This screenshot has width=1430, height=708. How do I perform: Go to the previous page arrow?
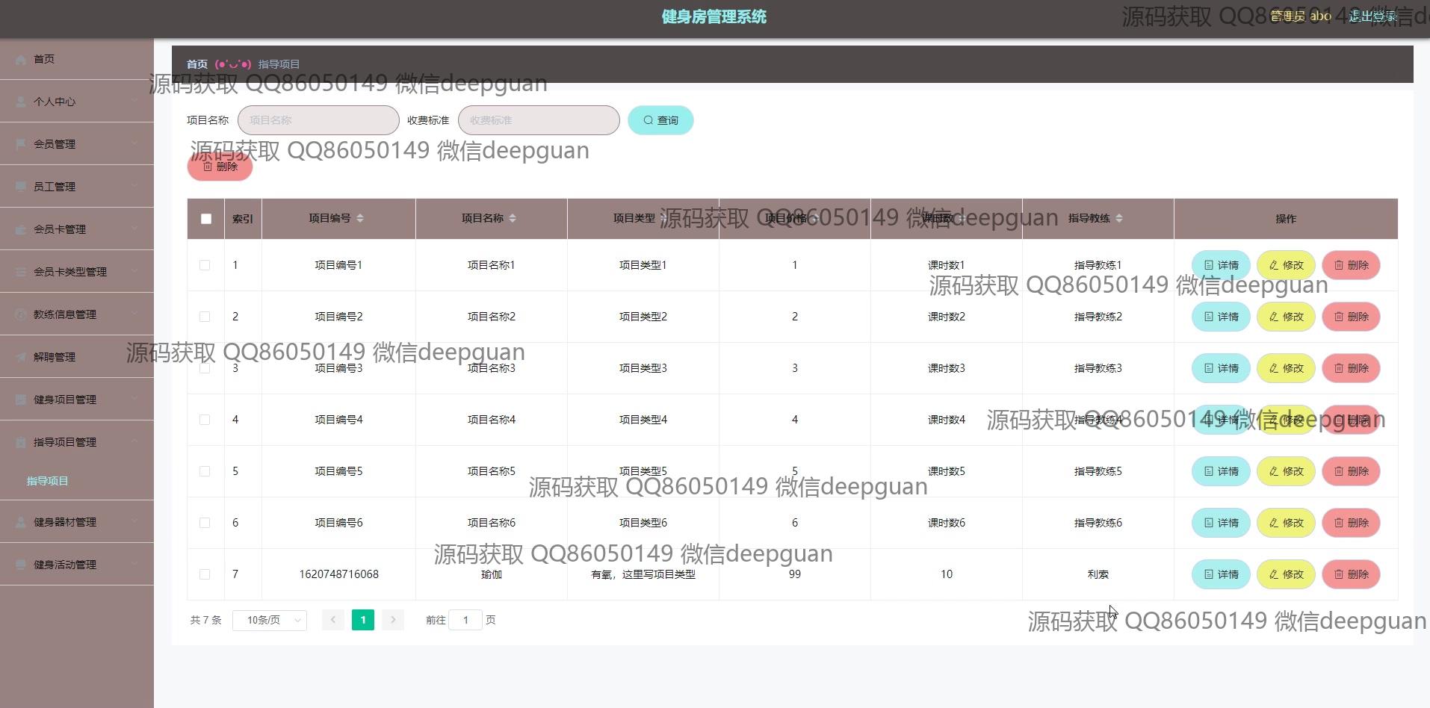[x=333, y=620]
